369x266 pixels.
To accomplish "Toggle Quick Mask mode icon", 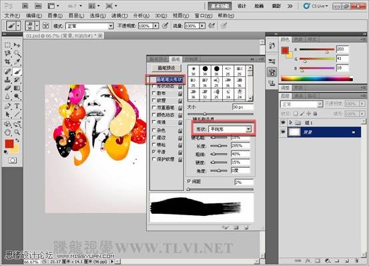I will coord(13,160).
